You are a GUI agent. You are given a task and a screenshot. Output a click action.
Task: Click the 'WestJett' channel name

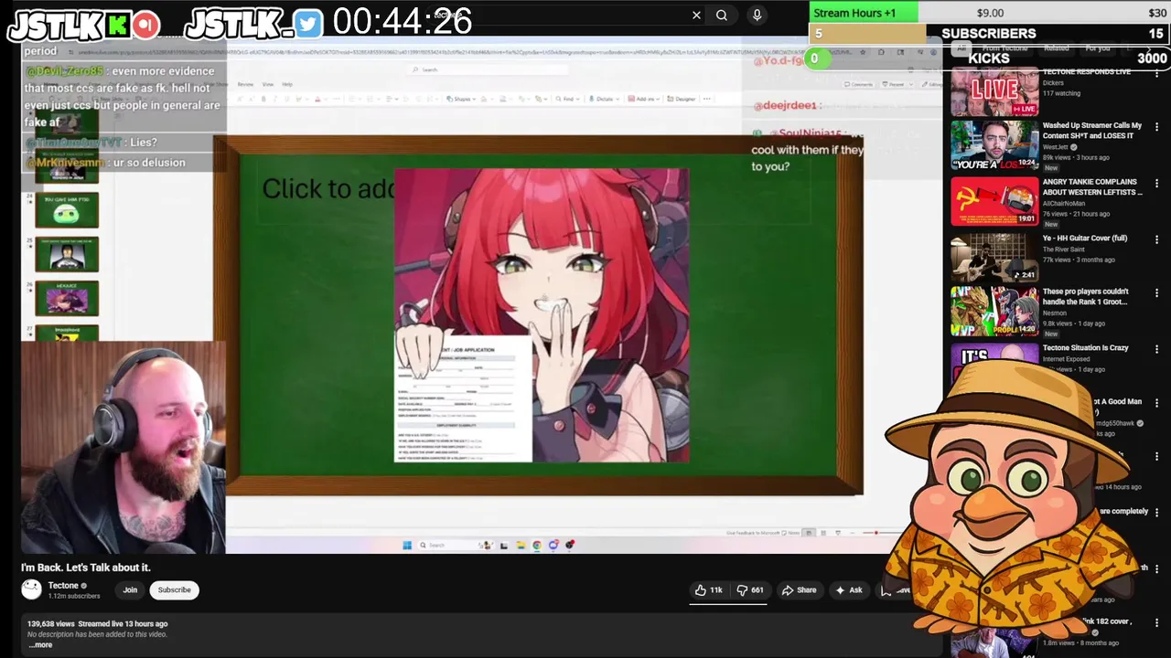point(1056,146)
